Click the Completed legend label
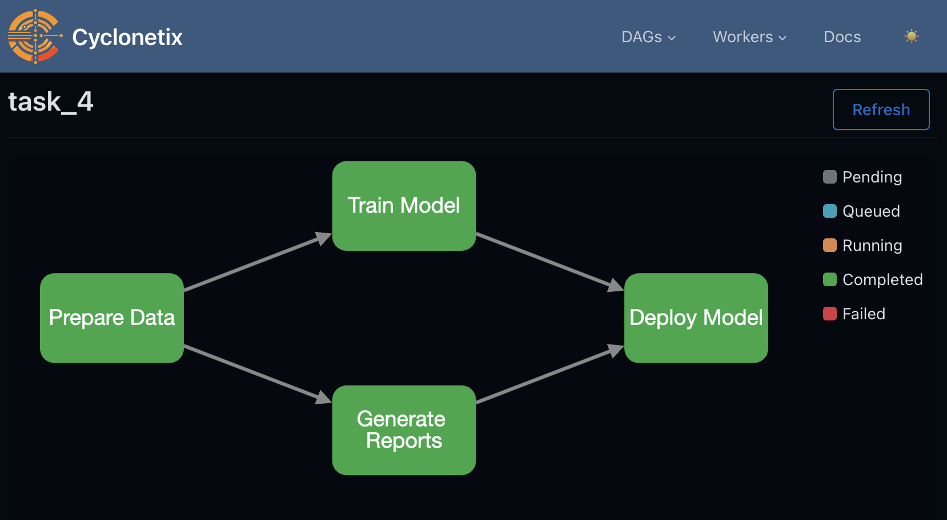Viewport: 947px width, 520px height. pos(882,279)
